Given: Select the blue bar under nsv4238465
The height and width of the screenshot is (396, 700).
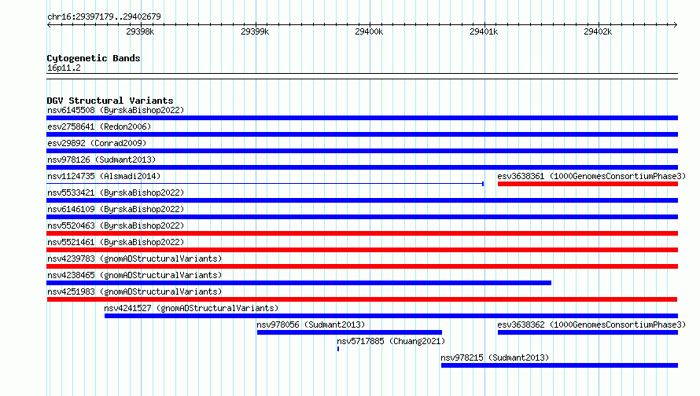Looking at the screenshot, I should tap(299, 283).
